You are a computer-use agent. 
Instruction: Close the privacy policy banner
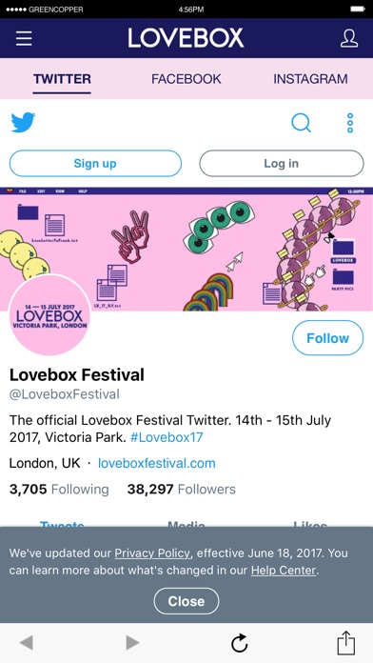[x=186, y=601]
